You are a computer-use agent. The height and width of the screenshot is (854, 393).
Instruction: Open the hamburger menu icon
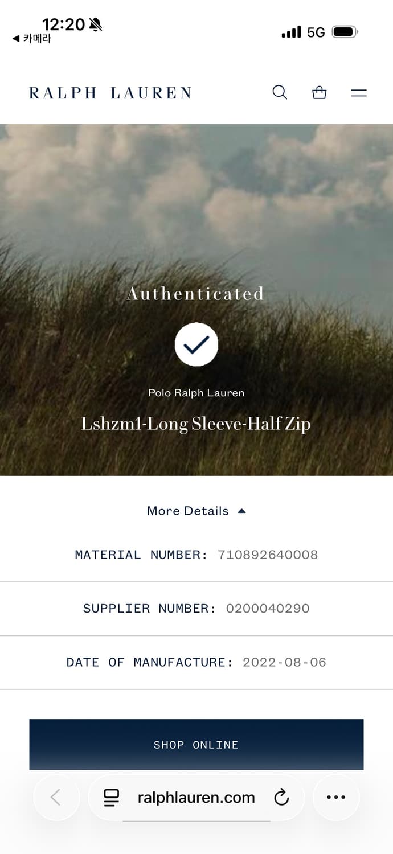(x=359, y=93)
